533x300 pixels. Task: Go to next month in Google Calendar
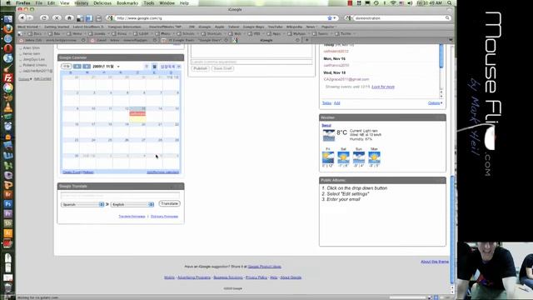87,67
